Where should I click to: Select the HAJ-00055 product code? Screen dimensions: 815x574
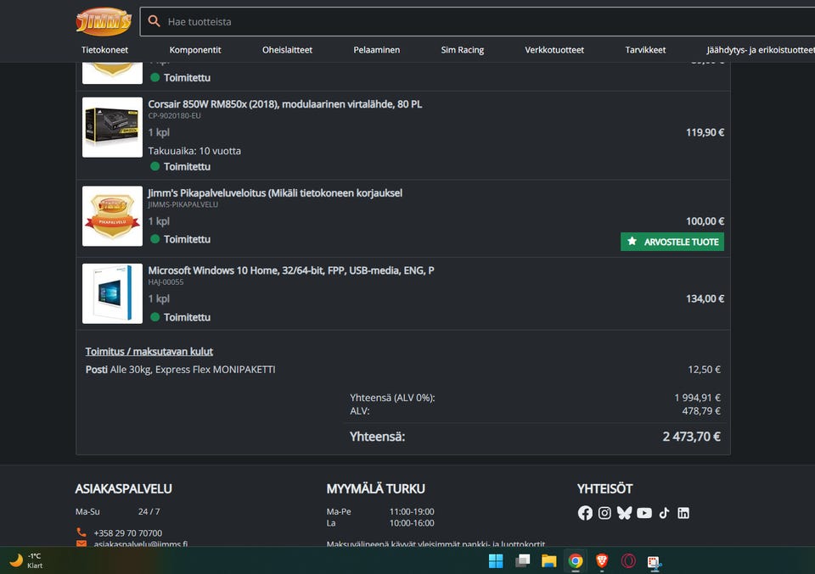[166, 281]
